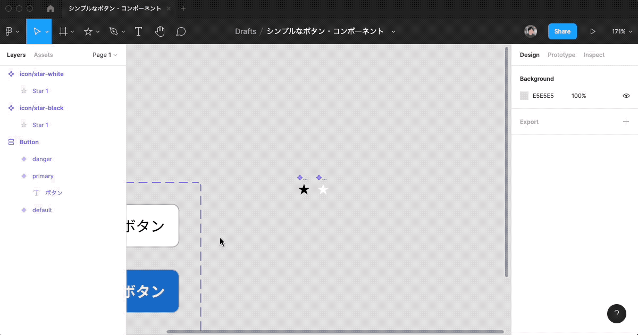The height and width of the screenshot is (335, 638).
Task: Open Move tool options dropdown arrow
Action: pos(47,32)
